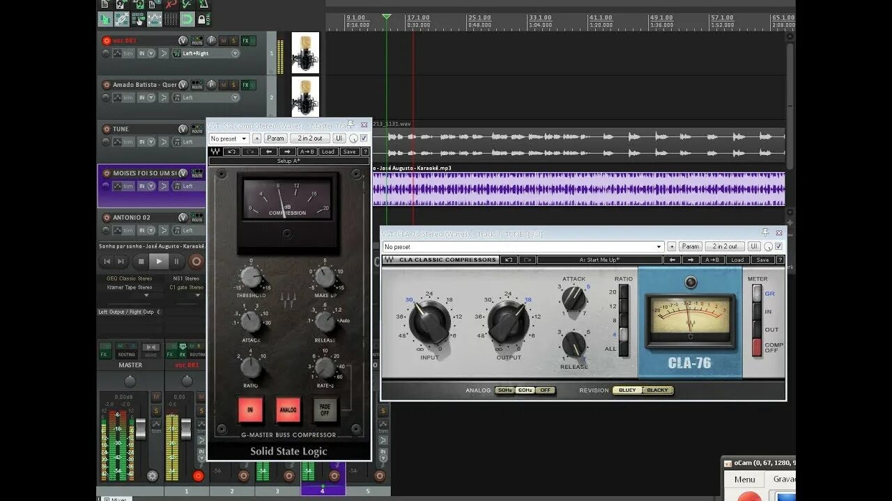Open routing for Amado Batista track
The height and width of the screenshot is (501, 892).
(x=197, y=85)
